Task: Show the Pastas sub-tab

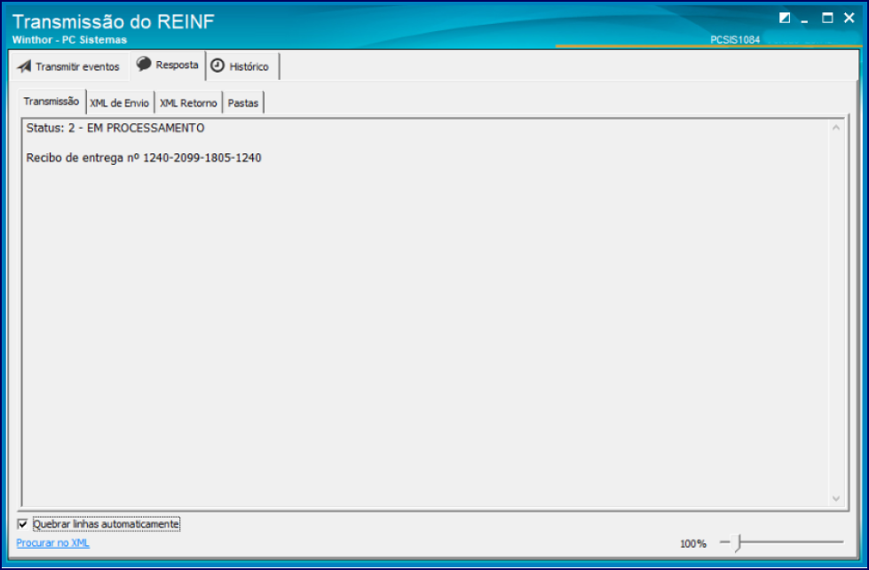Action: [x=243, y=103]
